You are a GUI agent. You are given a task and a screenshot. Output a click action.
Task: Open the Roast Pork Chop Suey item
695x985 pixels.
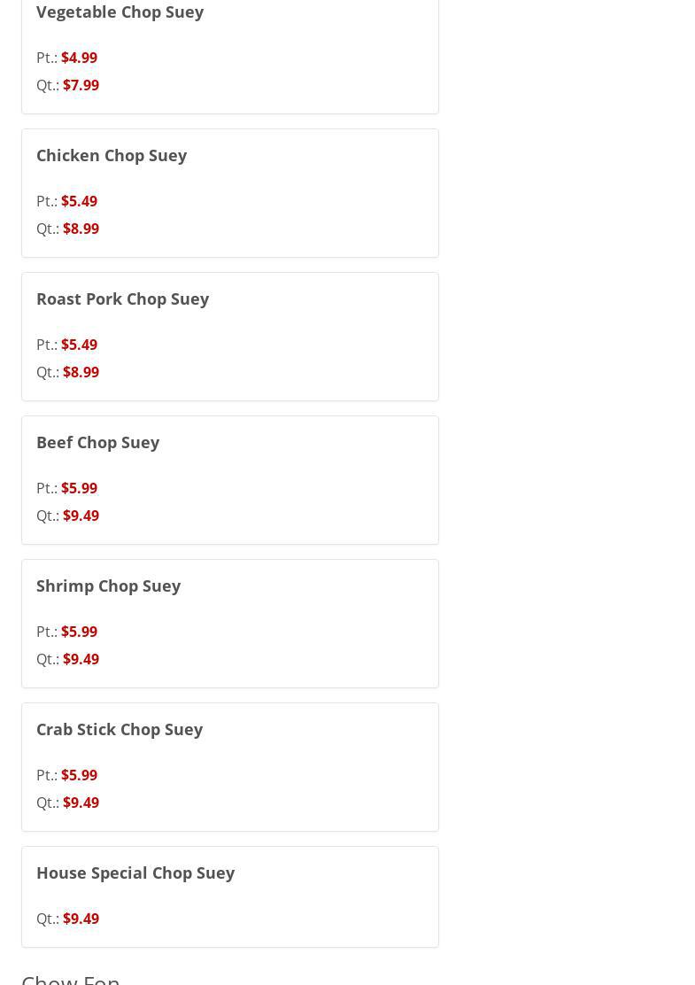(122, 299)
